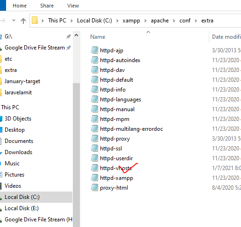
Task: Open Downloads in navigation pane
Action: [18, 152]
